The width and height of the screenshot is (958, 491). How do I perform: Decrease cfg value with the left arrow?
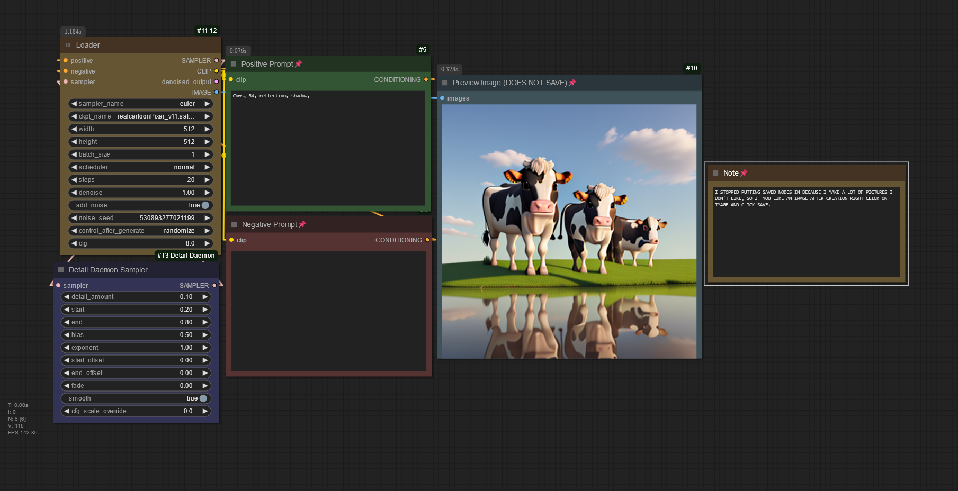pyautogui.click(x=74, y=243)
